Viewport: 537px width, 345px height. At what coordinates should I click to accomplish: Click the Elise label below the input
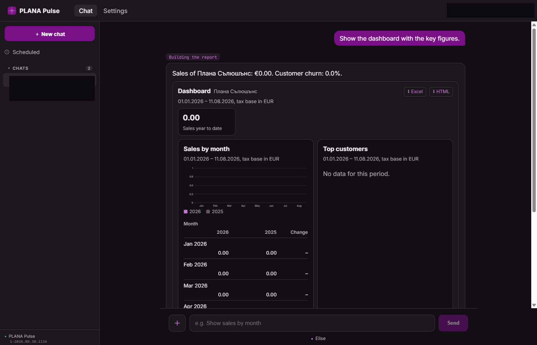[320, 338]
